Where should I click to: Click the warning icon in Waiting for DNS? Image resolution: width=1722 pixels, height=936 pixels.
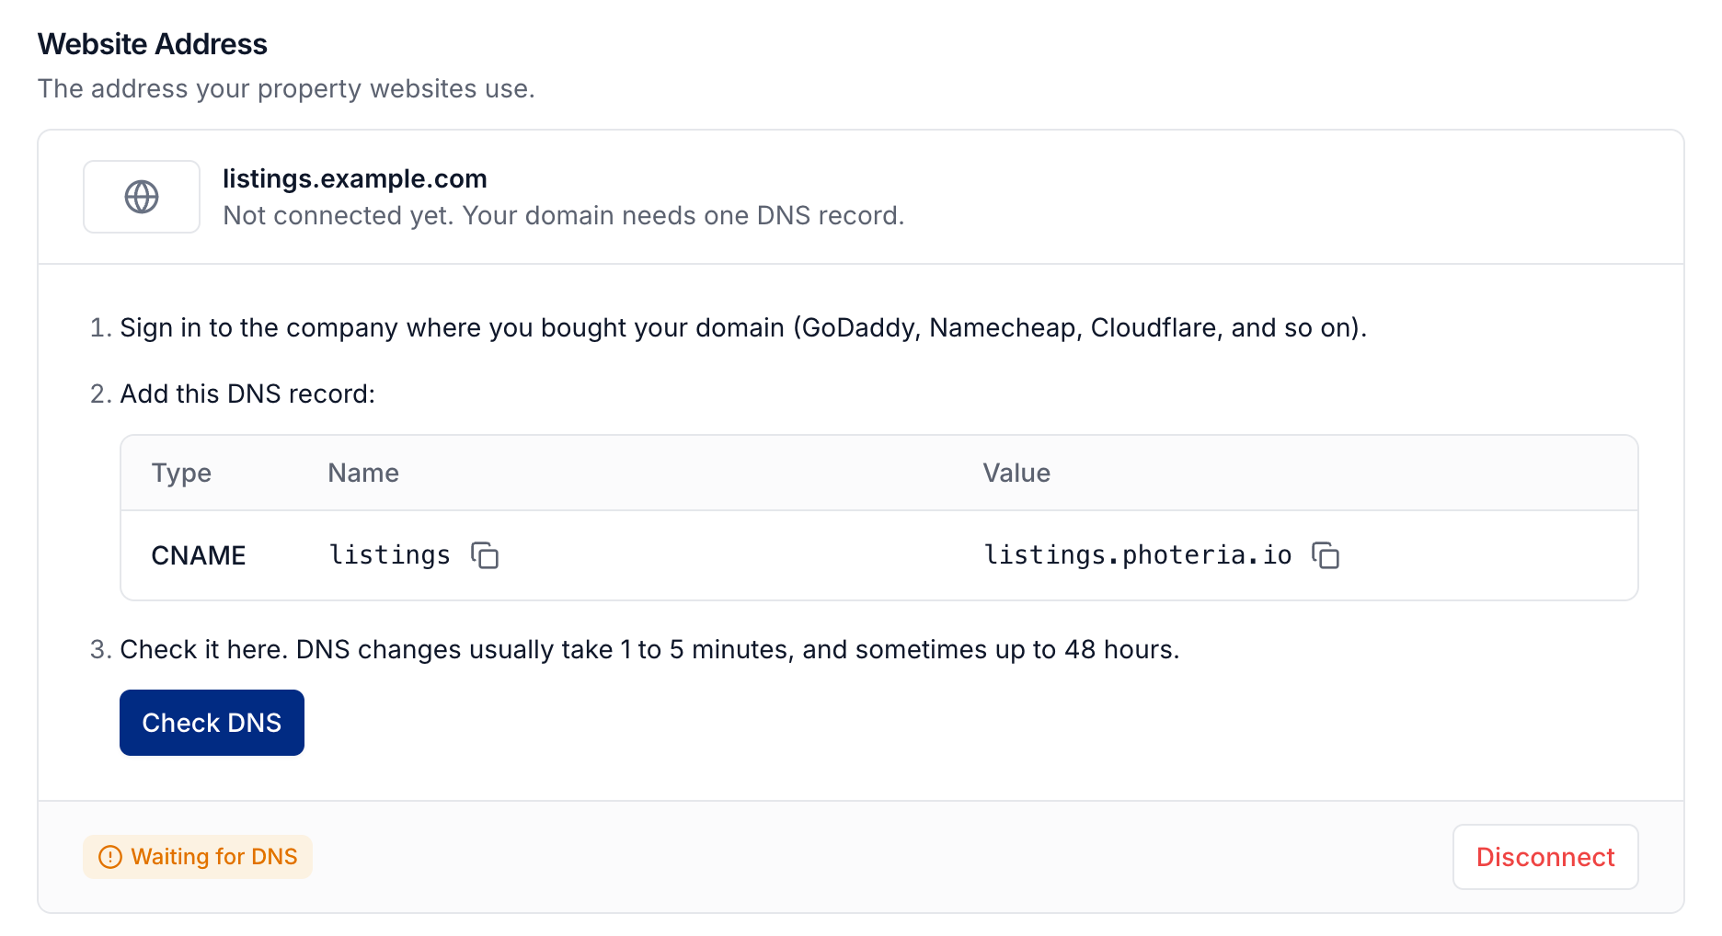click(110, 857)
